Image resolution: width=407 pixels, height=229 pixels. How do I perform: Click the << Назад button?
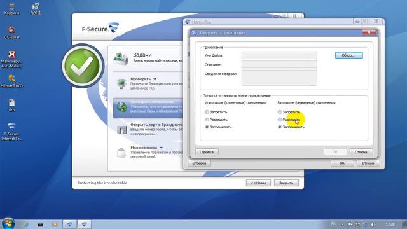(258, 183)
